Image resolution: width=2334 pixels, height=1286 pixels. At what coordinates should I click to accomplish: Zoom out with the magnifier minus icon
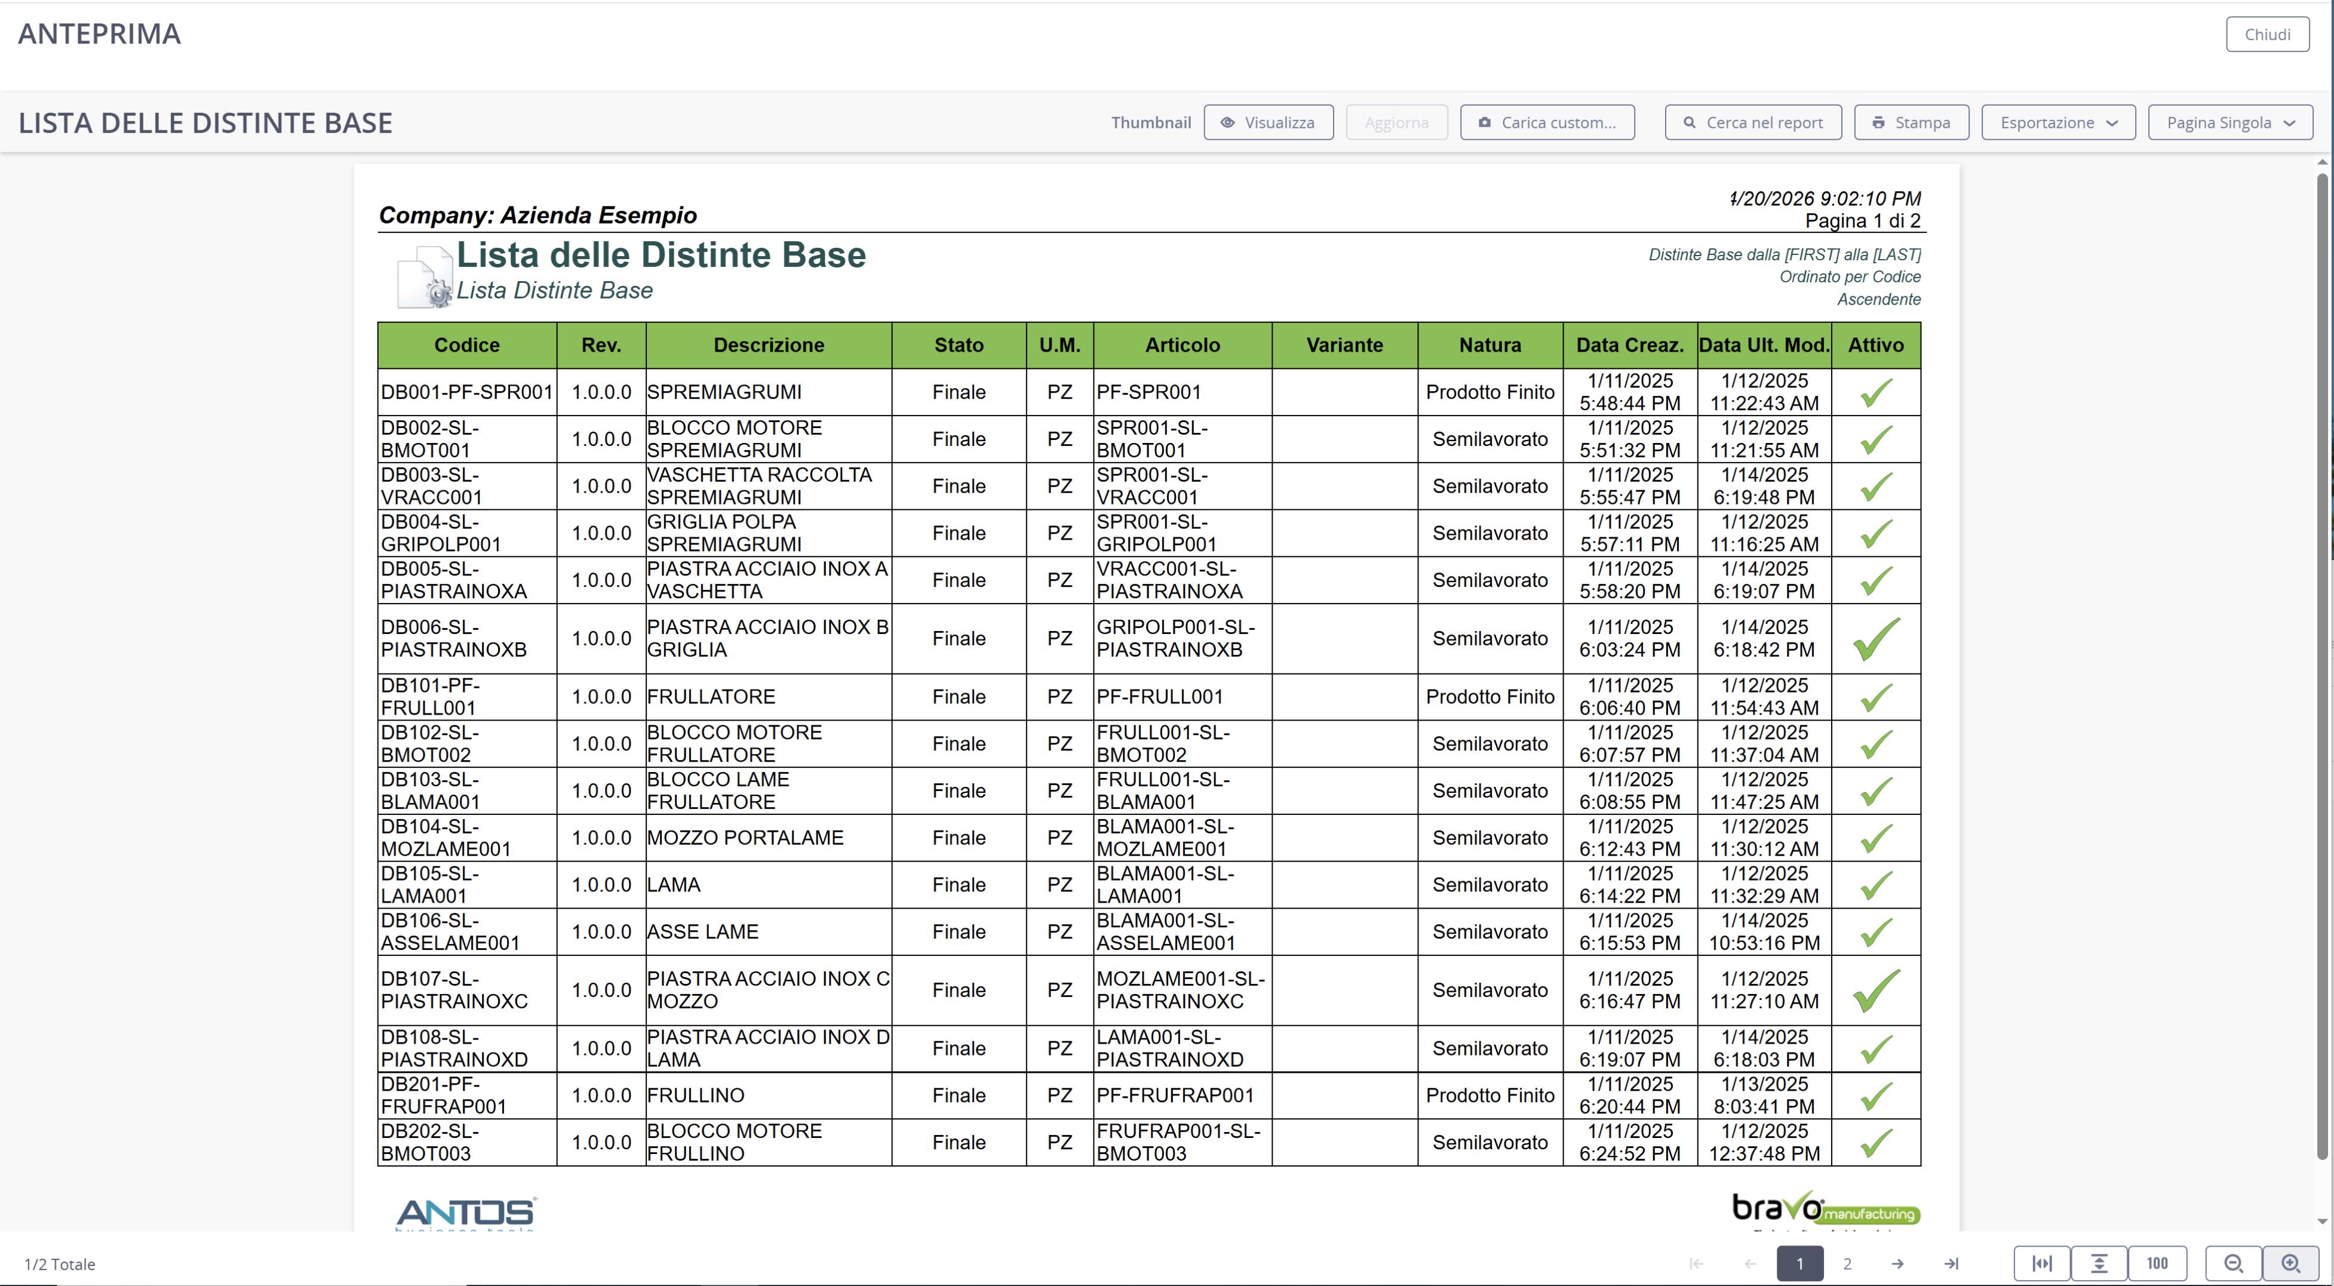pyautogui.click(x=2234, y=1263)
